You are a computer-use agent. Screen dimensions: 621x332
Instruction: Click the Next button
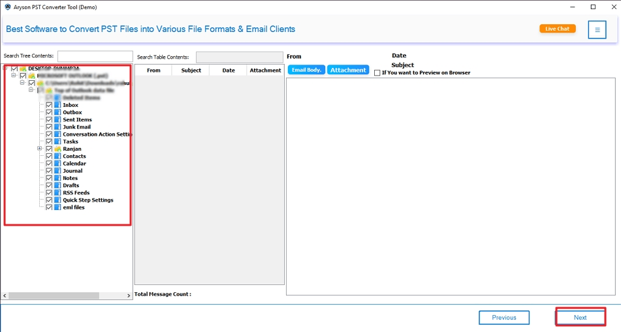tap(581, 318)
